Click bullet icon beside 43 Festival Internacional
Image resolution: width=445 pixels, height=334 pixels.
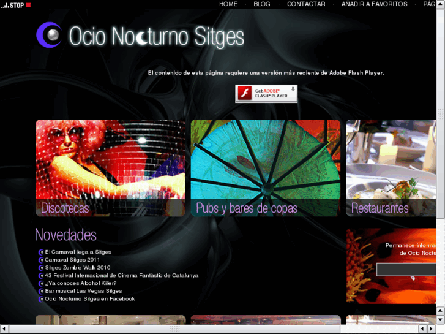tap(41, 276)
